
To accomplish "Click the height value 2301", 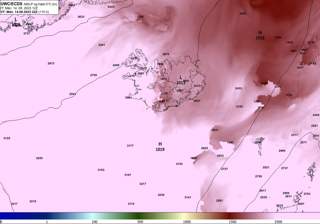I will [102, 45].
